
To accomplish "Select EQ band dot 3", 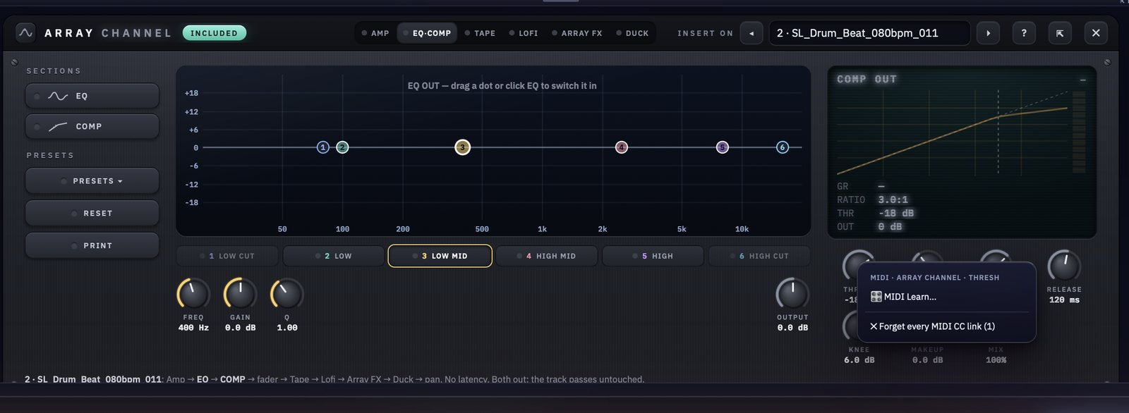I will pos(462,147).
